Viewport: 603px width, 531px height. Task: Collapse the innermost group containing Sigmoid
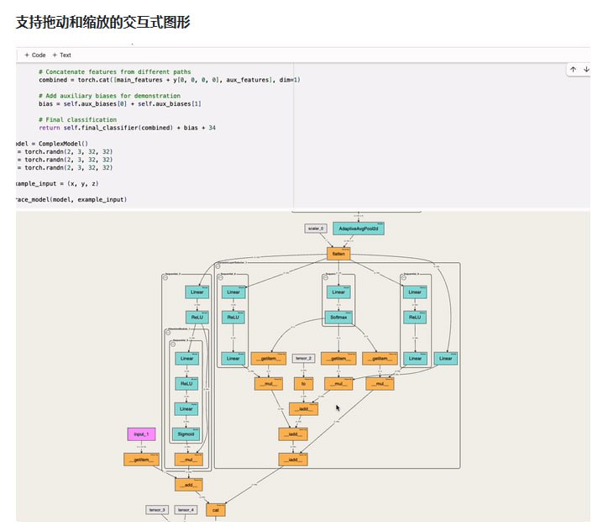point(174,344)
